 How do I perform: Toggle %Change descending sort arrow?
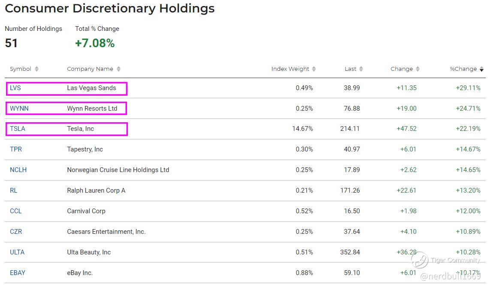point(481,69)
